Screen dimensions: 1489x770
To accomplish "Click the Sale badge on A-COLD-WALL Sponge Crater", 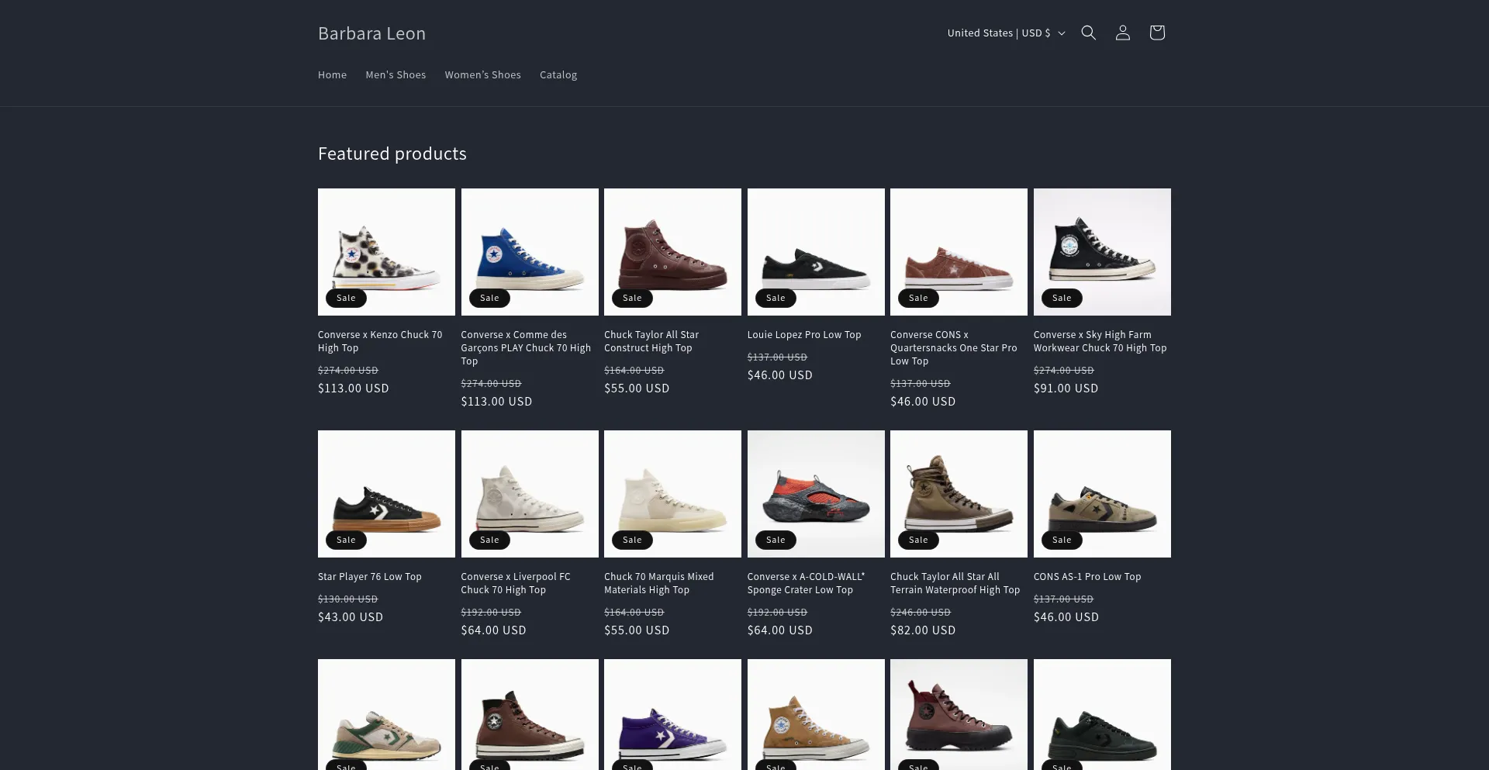I will [776, 540].
